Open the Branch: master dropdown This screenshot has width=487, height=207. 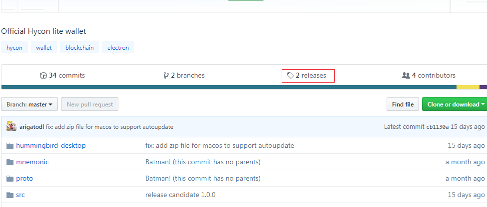coord(29,104)
